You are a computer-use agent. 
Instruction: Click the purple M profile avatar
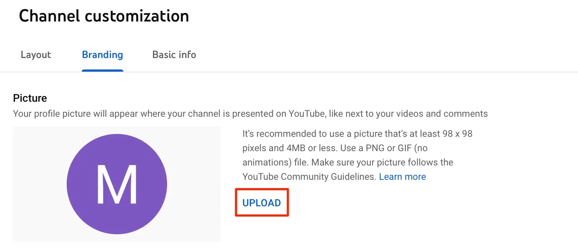[117, 184]
